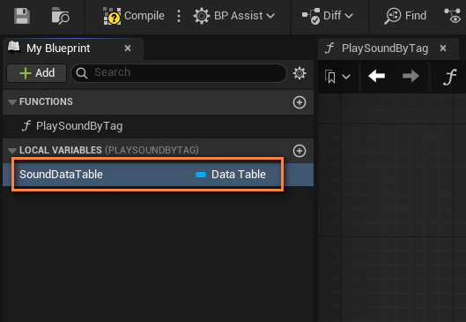Screen dimensions: 466x322
Task: Compile the blueprint
Action: click(133, 16)
